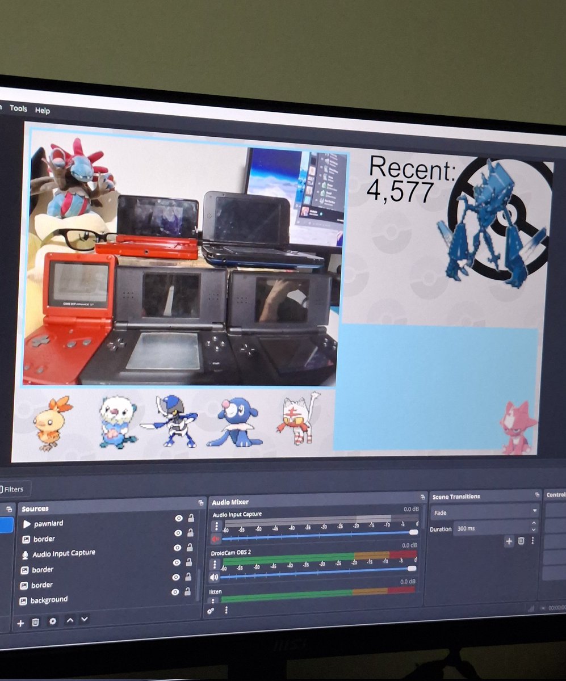Screen dimensions: 566x681
Task: Decrease transition duration with down stepper
Action: 534,531
